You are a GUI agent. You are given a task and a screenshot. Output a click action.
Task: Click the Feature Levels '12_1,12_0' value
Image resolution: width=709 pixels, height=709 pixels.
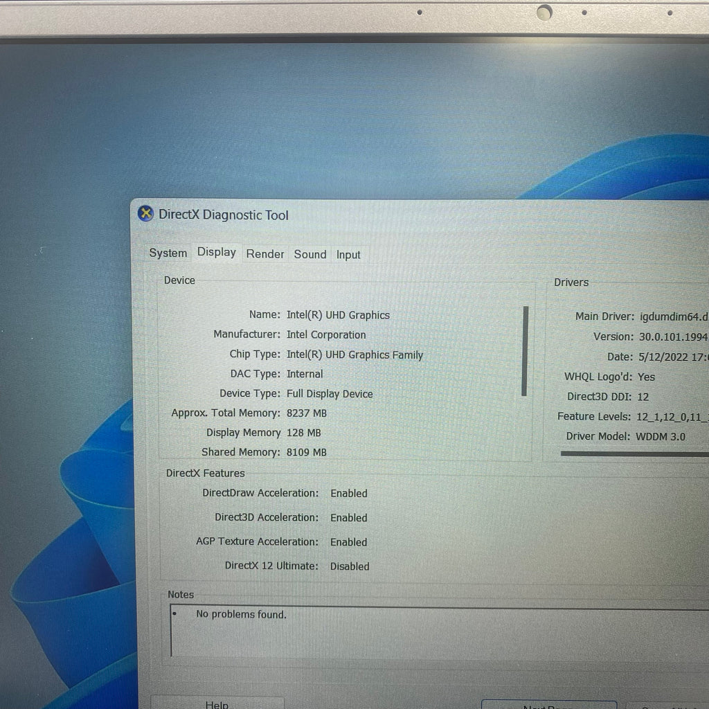coord(672,416)
